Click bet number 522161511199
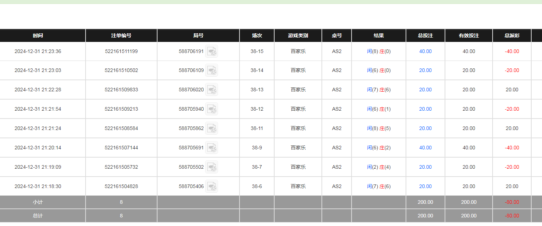The image size is (542, 226). [121, 52]
